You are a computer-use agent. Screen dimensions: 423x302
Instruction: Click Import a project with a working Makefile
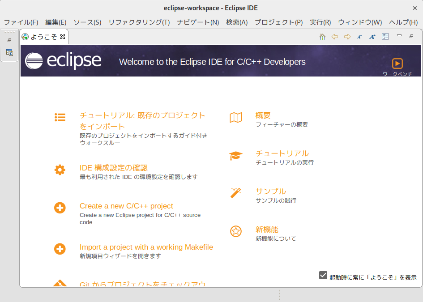point(146,247)
